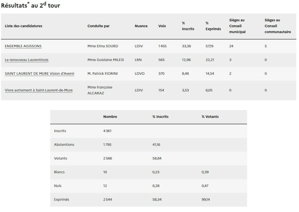The height and width of the screenshot is (212, 299).
Task: Click the Nombre column header
Action: coord(110,117)
